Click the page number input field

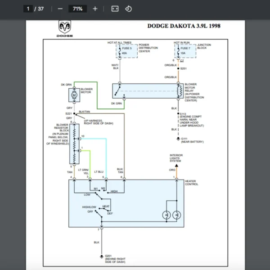(28, 9)
